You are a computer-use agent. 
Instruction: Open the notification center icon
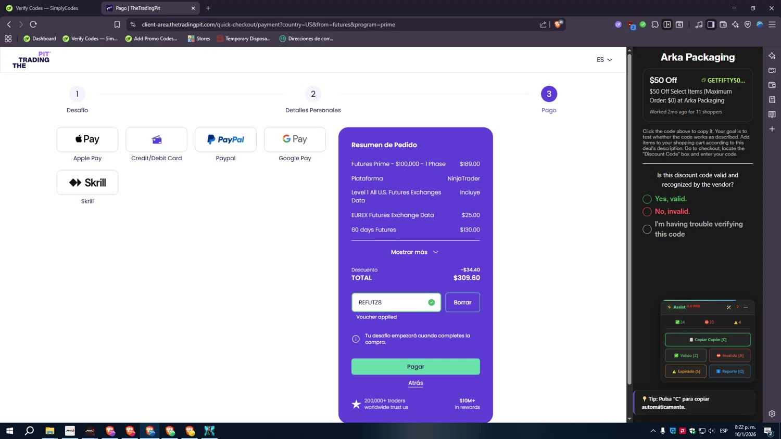[768, 431]
